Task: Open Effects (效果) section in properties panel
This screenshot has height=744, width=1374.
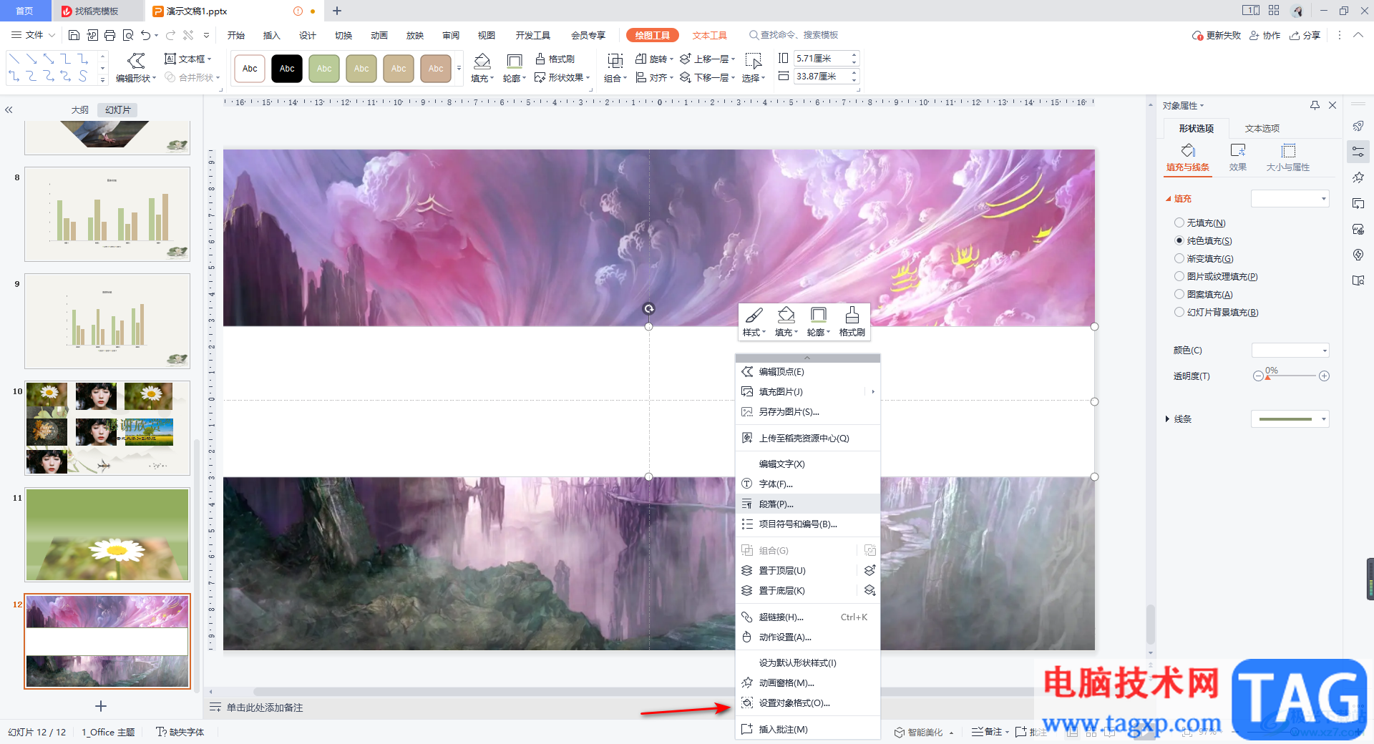Action: [1238, 158]
